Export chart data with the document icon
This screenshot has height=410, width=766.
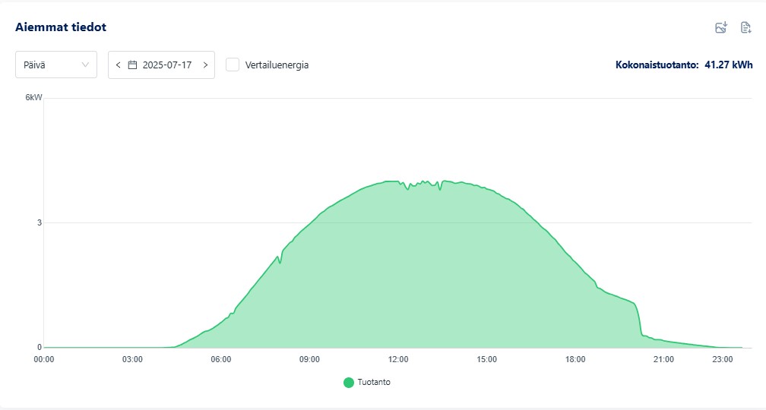tap(745, 28)
